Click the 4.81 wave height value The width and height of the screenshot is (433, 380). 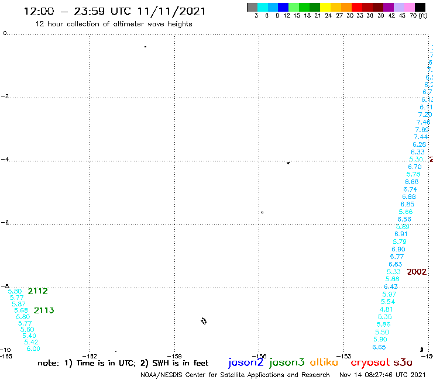click(x=386, y=309)
